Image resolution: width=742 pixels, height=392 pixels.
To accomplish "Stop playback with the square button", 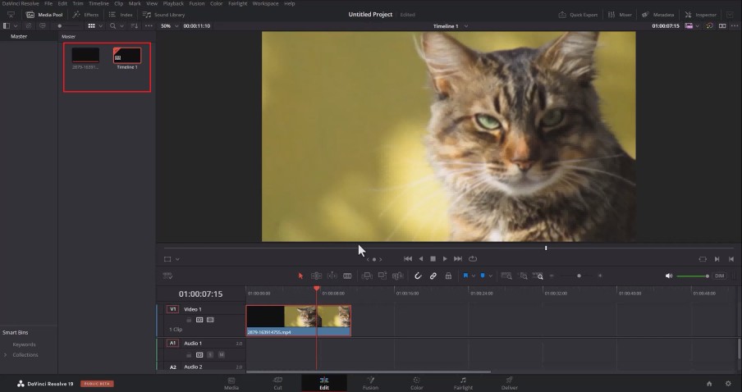I will pyautogui.click(x=433, y=258).
